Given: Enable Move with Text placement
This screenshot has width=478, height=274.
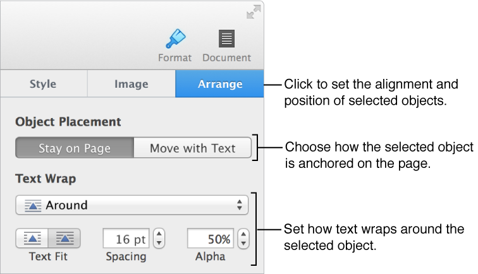Looking at the screenshot, I should [192, 148].
